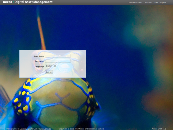173x130 pixels.
Task: Focus the Password input field
Action: [x=58, y=61]
